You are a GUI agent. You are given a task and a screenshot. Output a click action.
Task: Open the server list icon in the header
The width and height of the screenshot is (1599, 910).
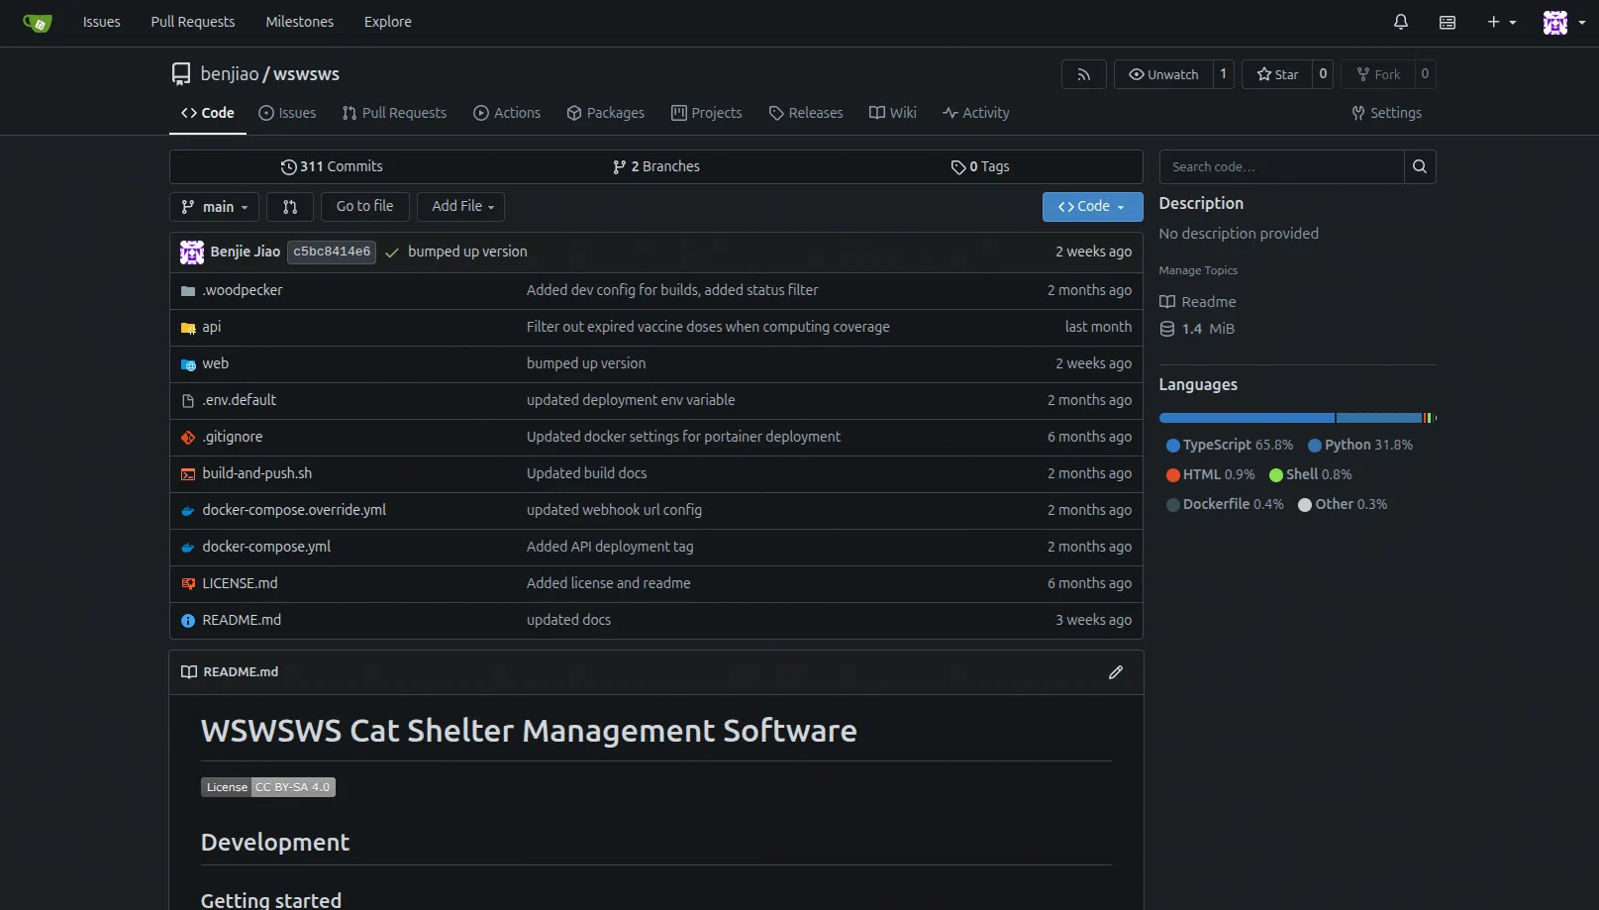(1447, 22)
